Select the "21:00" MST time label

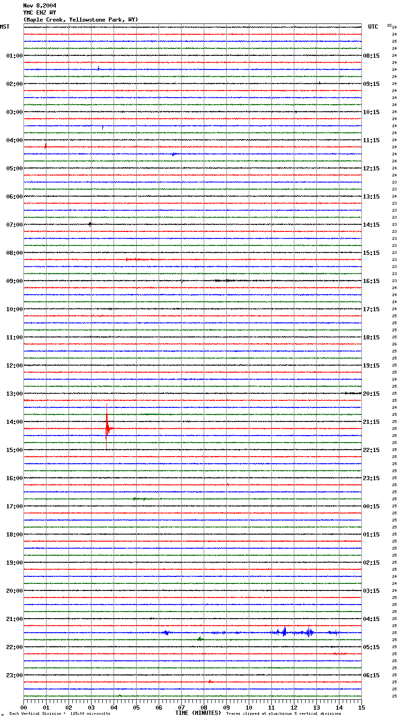15,619
